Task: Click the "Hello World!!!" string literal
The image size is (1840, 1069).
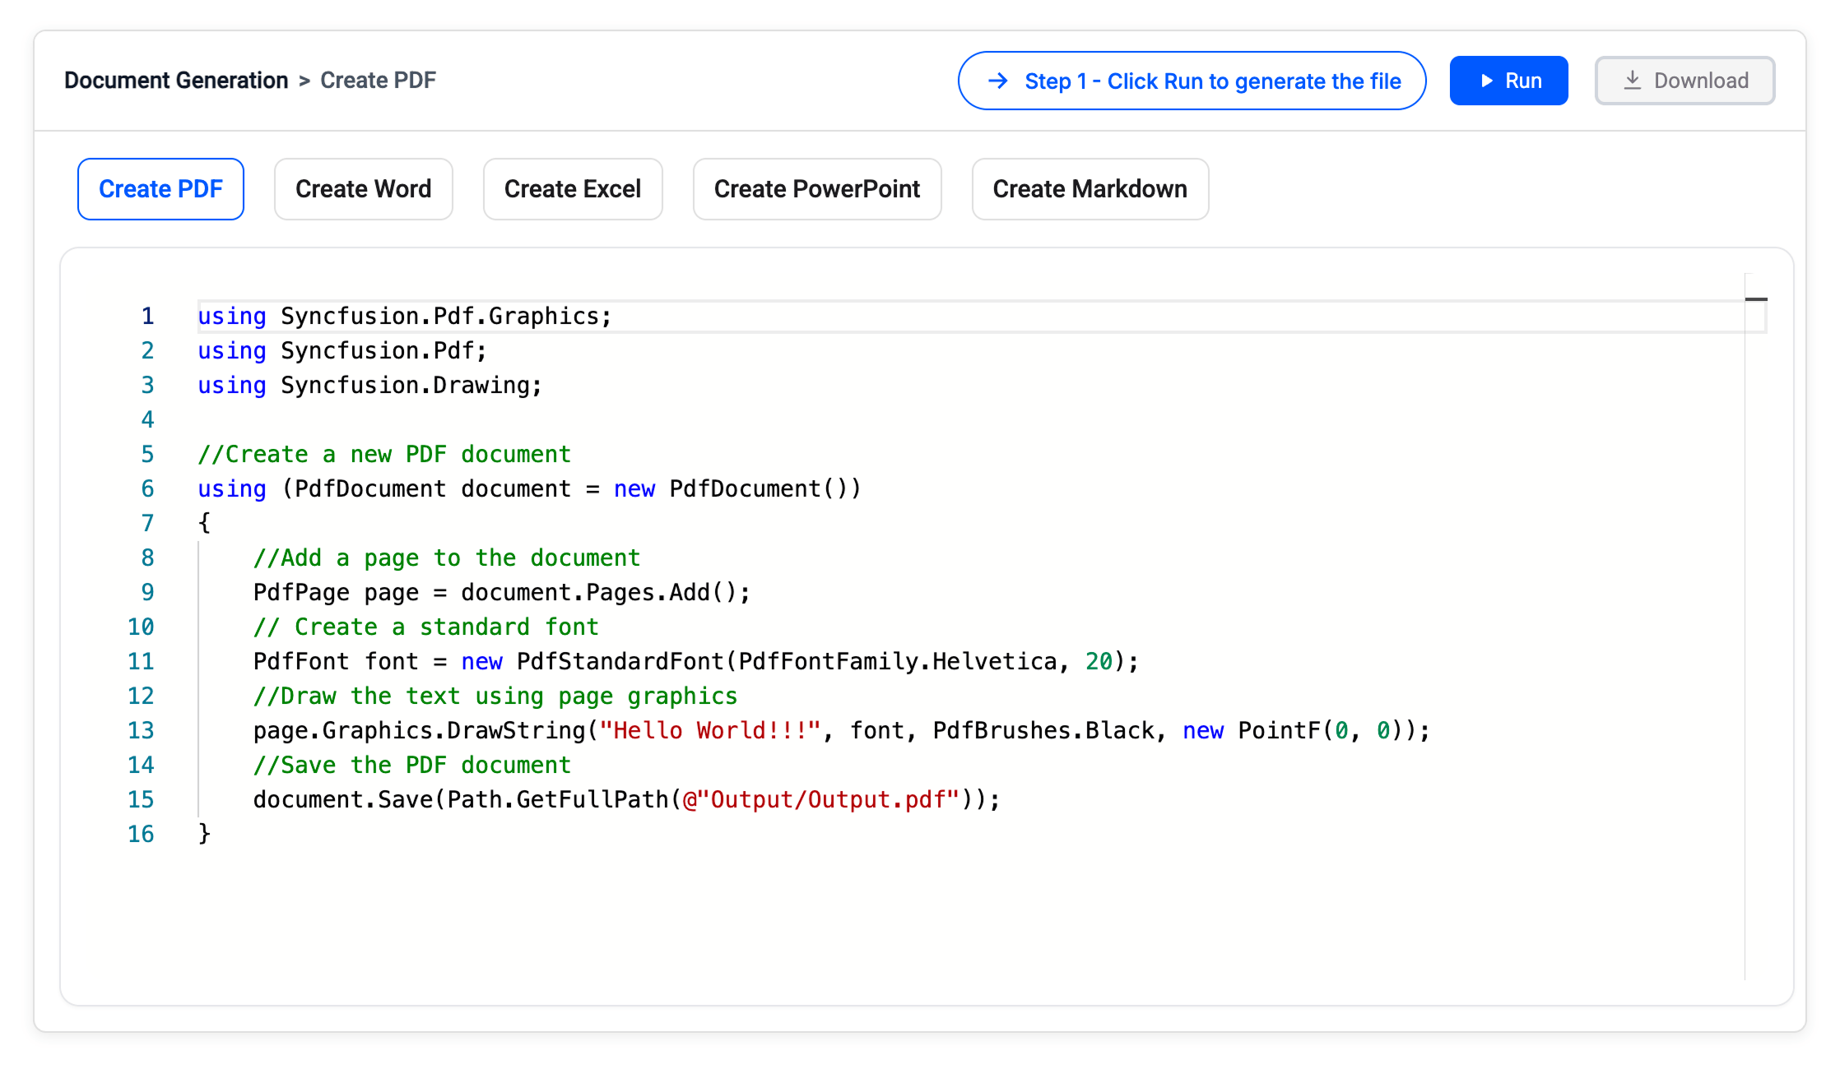Action: [x=710, y=731]
